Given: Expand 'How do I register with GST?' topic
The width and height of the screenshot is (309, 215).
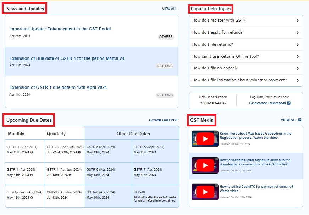Looking at the screenshot, I should pos(297,21).
